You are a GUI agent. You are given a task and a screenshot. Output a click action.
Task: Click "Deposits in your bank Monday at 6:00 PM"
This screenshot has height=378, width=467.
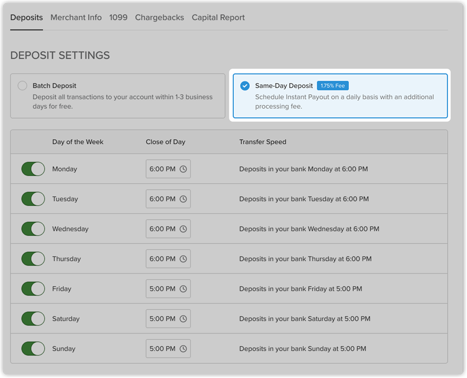(304, 169)
